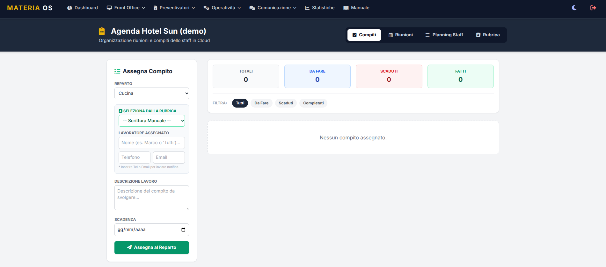Open the Statistiche page

[320, 8]
